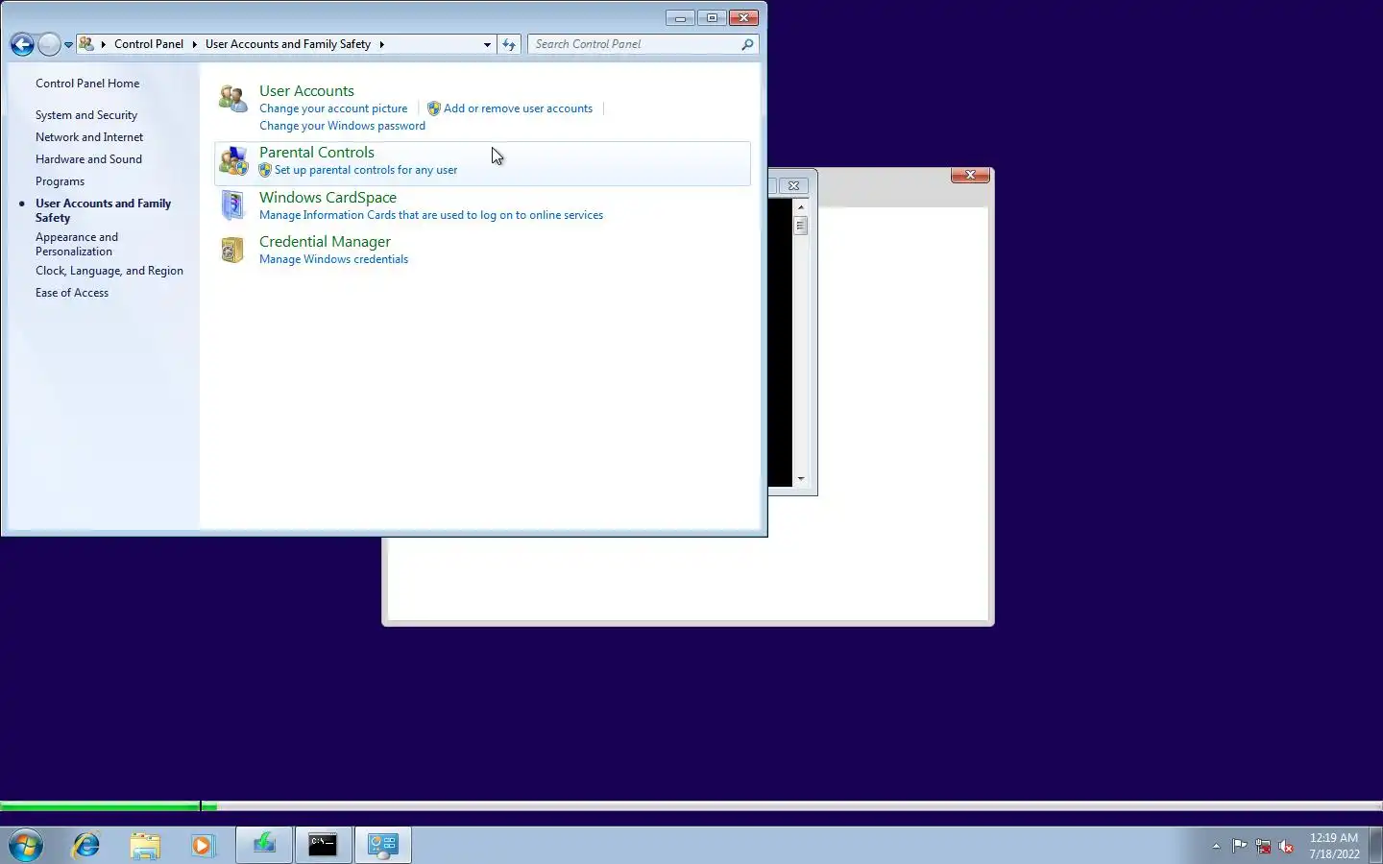Click the scrollbar thumb in the console window
Image resolution: width=1383 pixels, height=864 pixels.
click(801, 225)
